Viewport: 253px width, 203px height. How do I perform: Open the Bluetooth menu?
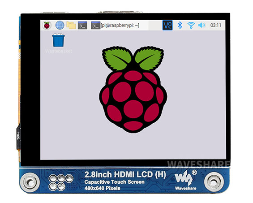click(180, 26)
